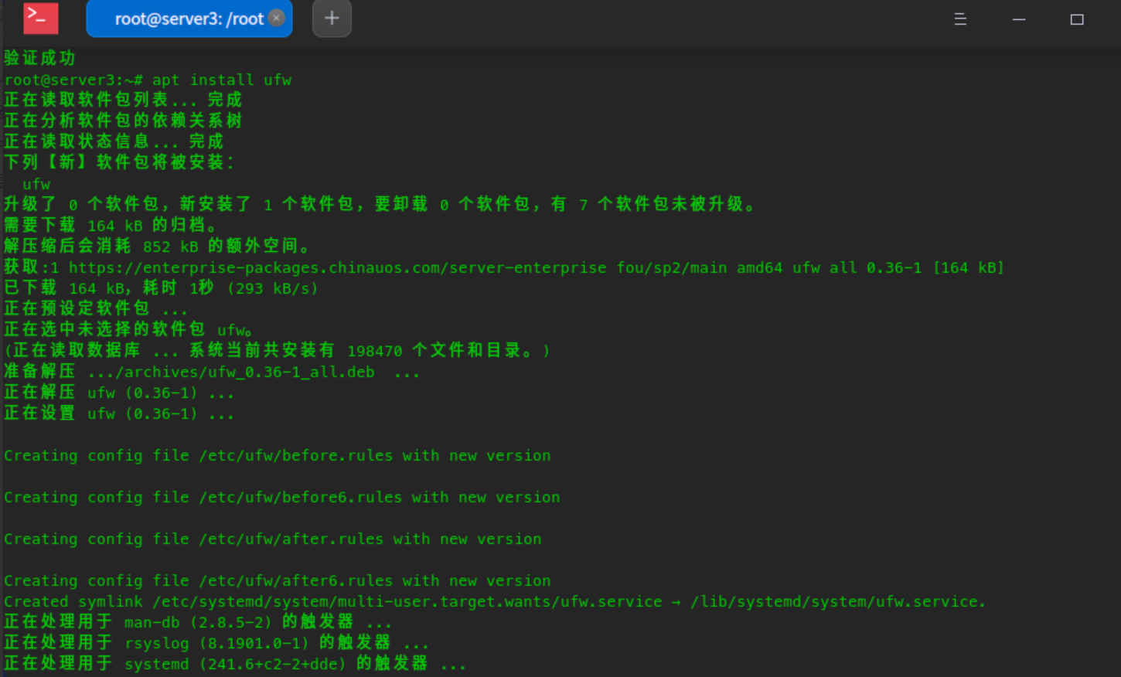Click the '已下载 164 kB' line
1121x677 pixels.
tap(161, 287)
